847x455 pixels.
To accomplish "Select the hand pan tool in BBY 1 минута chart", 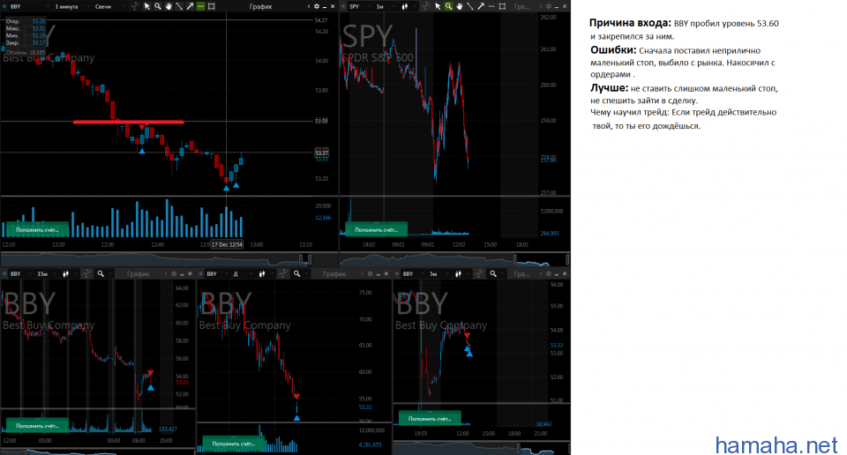I will tap(169, 6).
